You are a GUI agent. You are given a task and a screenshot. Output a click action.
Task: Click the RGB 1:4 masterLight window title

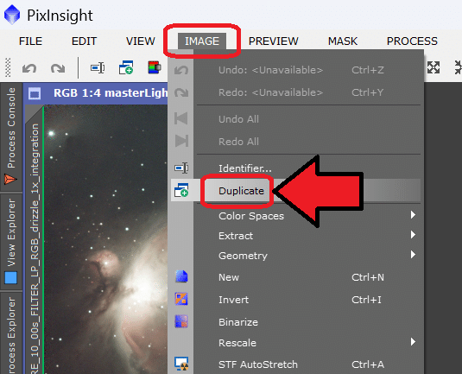(111, 93)
